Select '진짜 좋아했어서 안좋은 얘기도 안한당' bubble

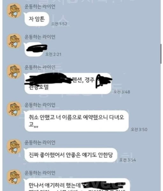click(x=70, y=155)
